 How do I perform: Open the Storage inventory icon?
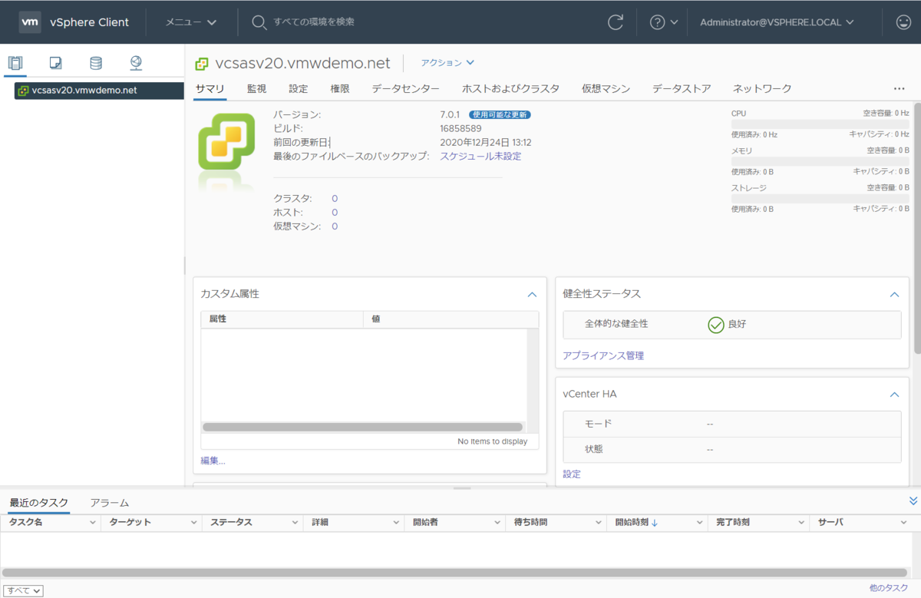(x=95, y=63)
